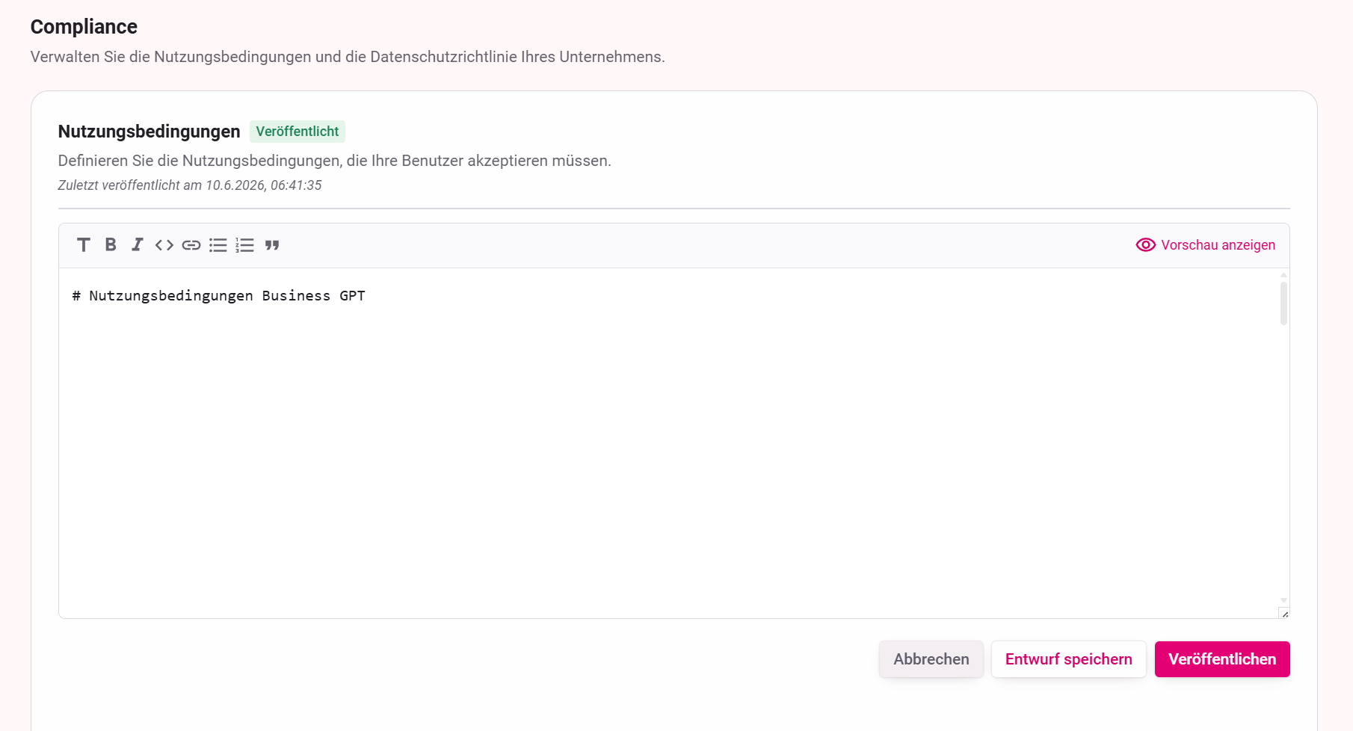This screenshot has height=731, width=1353.
Task: Select the heading text format icon
Action: (x=84, y=245)
